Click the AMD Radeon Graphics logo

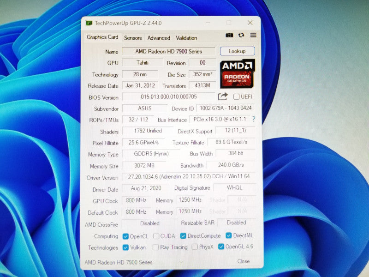point(238,73)
